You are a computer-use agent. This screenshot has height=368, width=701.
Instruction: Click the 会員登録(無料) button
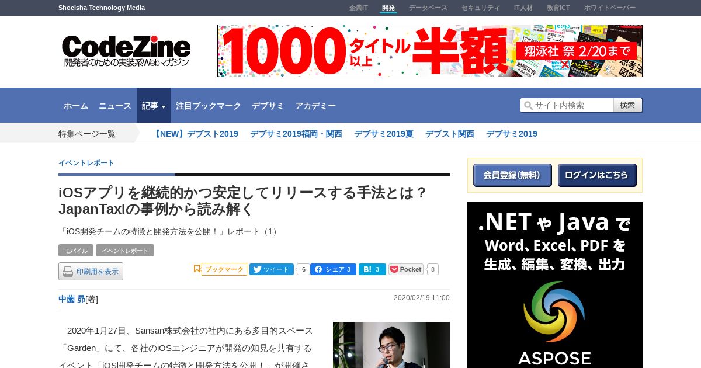tap(512, 175)
